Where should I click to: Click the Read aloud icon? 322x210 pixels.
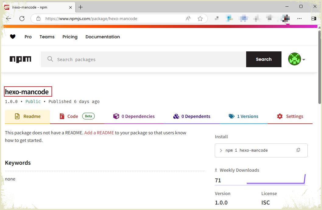click(x=188, y=19)
